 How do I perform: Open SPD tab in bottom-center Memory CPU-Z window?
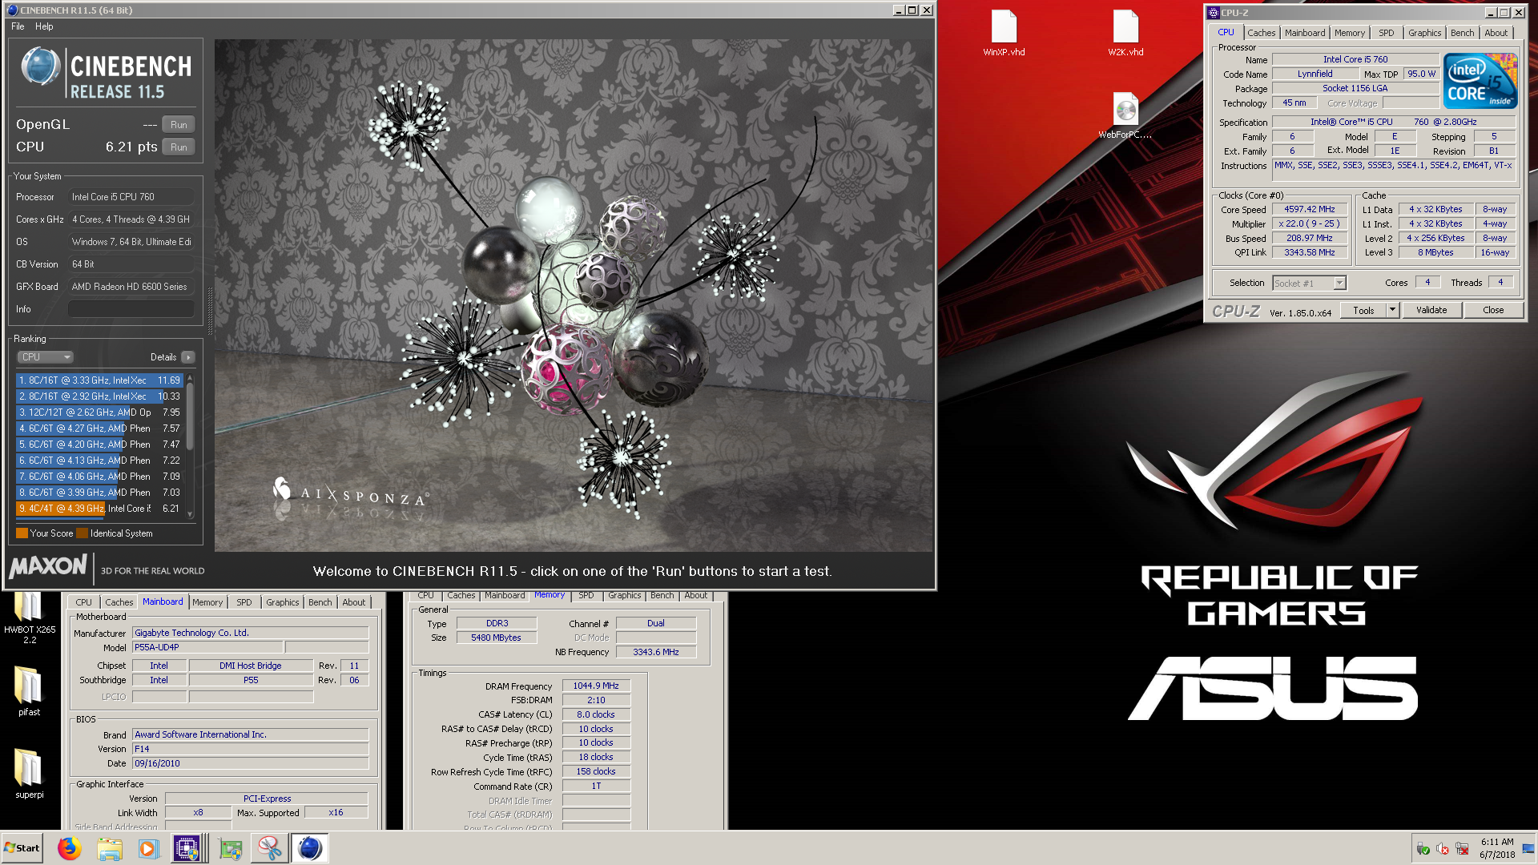[x=586, y=596]
